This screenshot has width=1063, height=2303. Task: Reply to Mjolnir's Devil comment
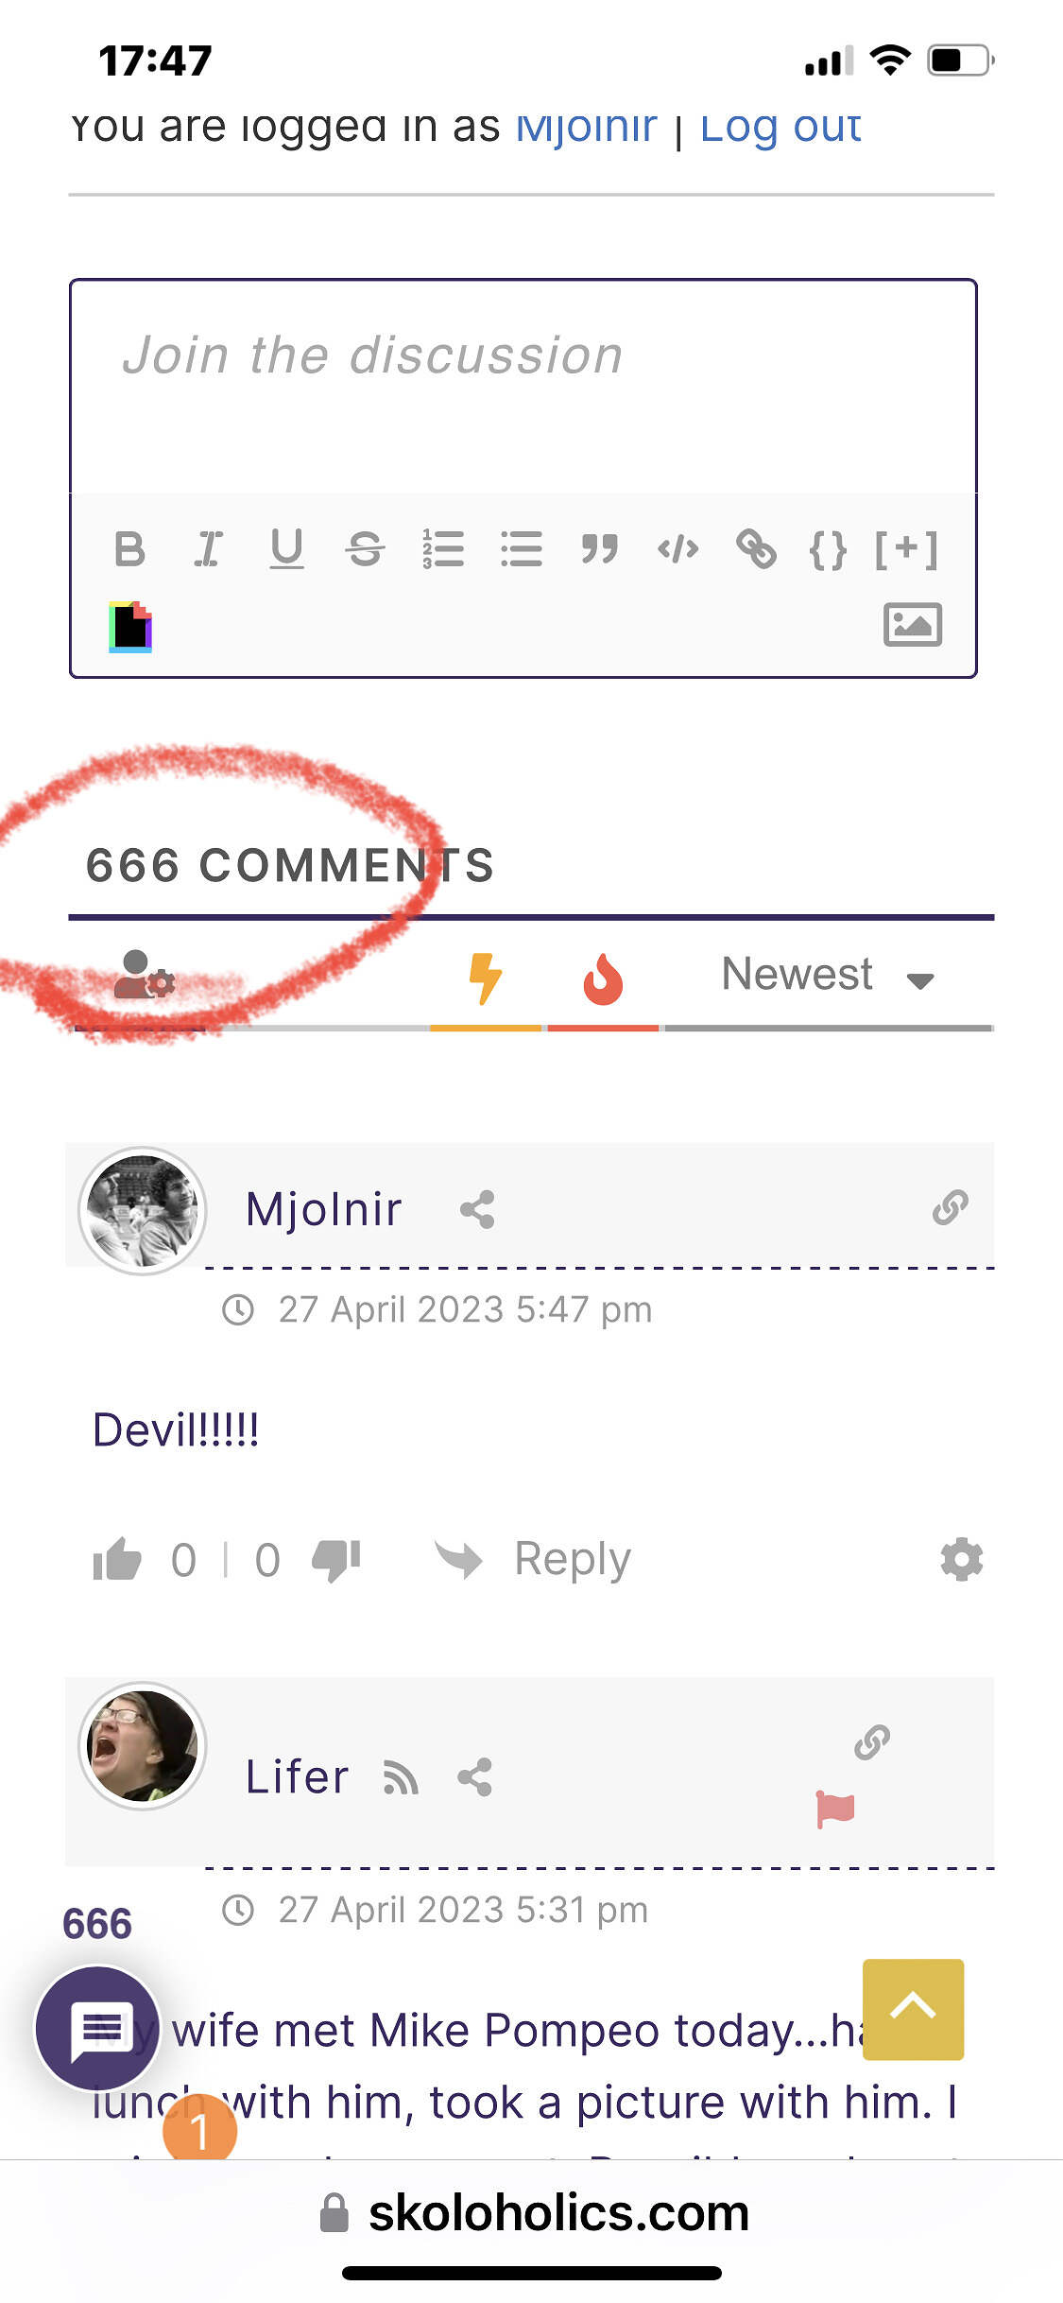coord(533,1559)
